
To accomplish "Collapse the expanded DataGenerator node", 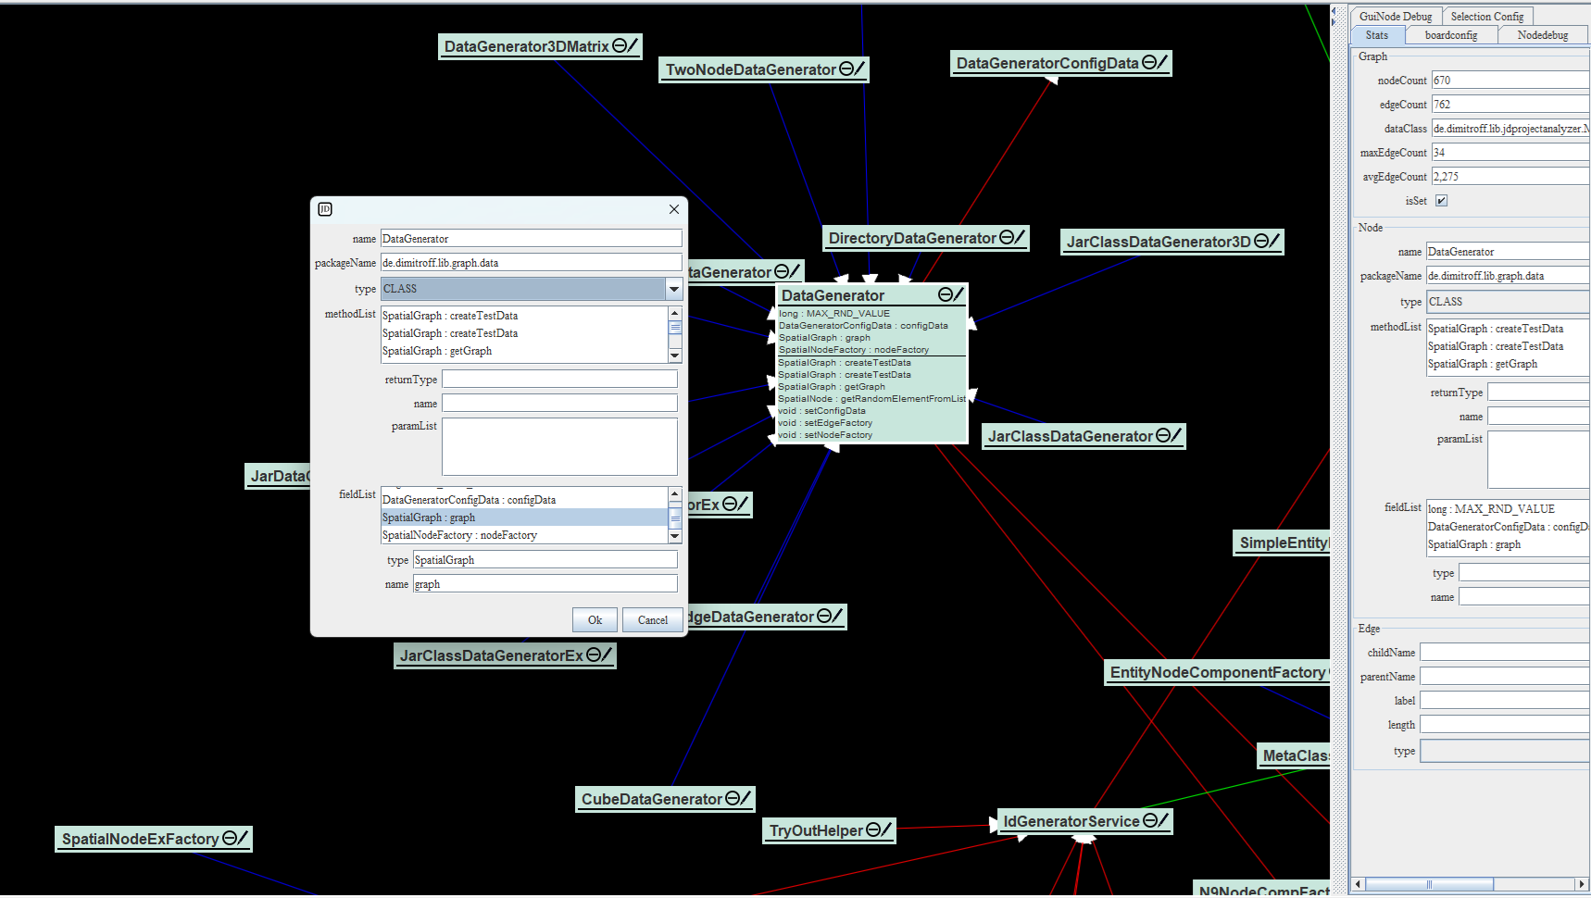I will pyautogui.click(x=945, y=294).
